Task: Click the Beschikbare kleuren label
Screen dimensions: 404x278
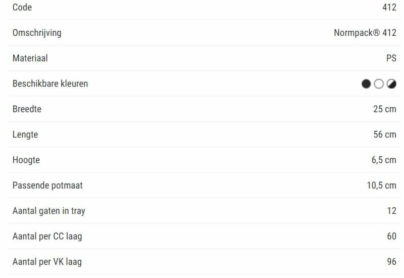Action: (x=50, y=83)
